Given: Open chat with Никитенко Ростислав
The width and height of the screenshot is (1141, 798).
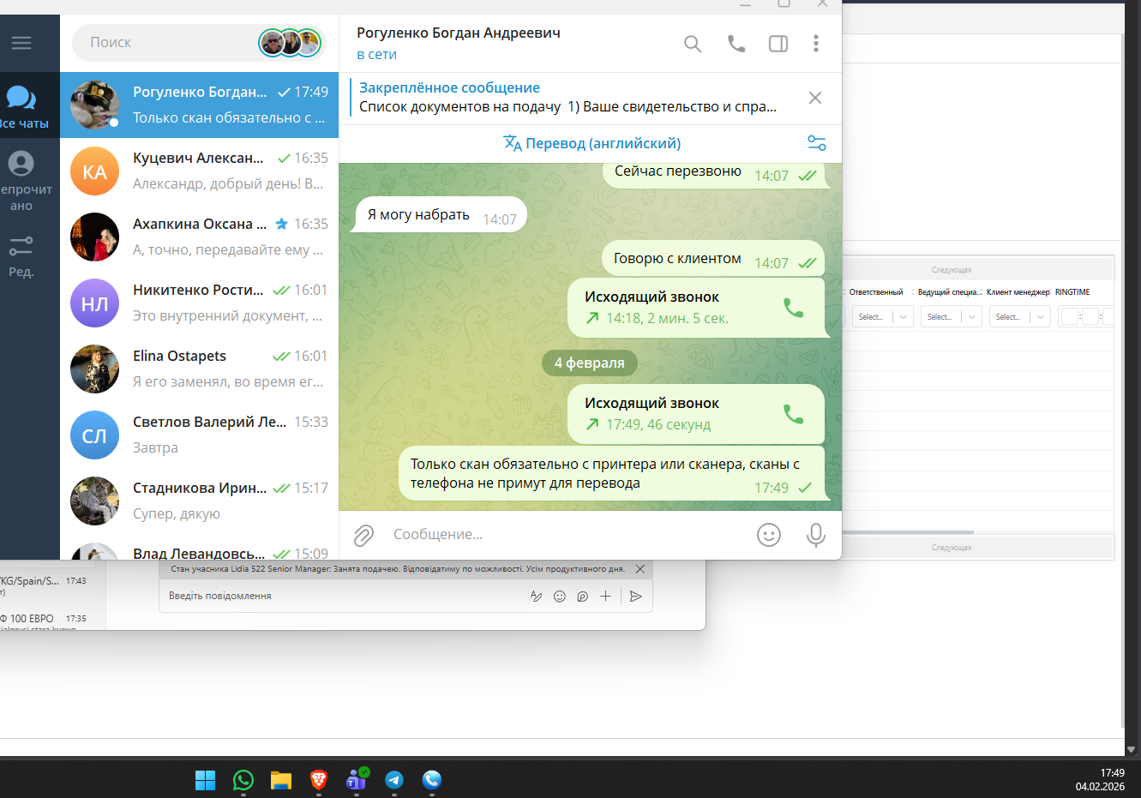Looking at the screenshot, I should tap(199, 303).
